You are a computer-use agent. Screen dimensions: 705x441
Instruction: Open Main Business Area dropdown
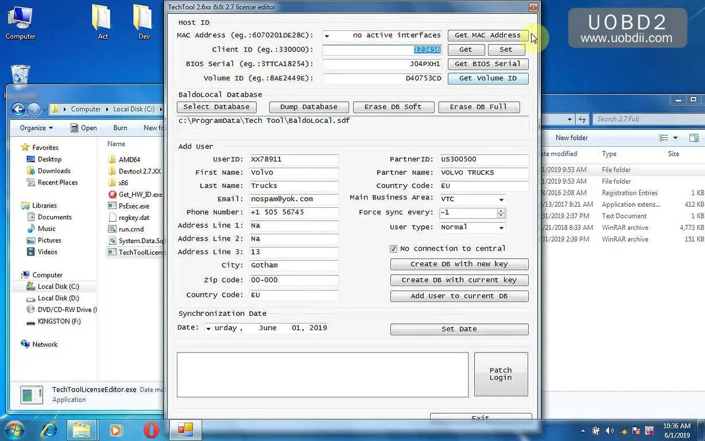pyautogui.click(x=501, y=200)
